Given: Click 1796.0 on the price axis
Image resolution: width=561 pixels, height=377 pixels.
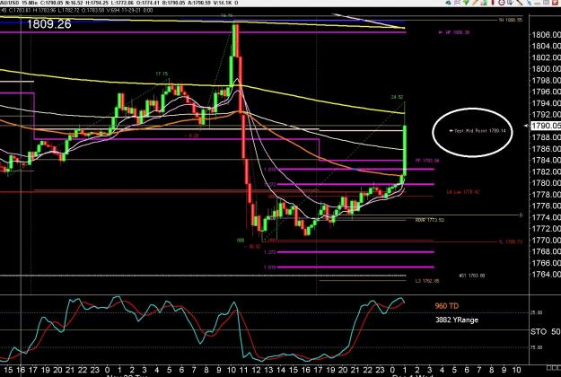Looking at the screenshot, I should pos(547,92).
